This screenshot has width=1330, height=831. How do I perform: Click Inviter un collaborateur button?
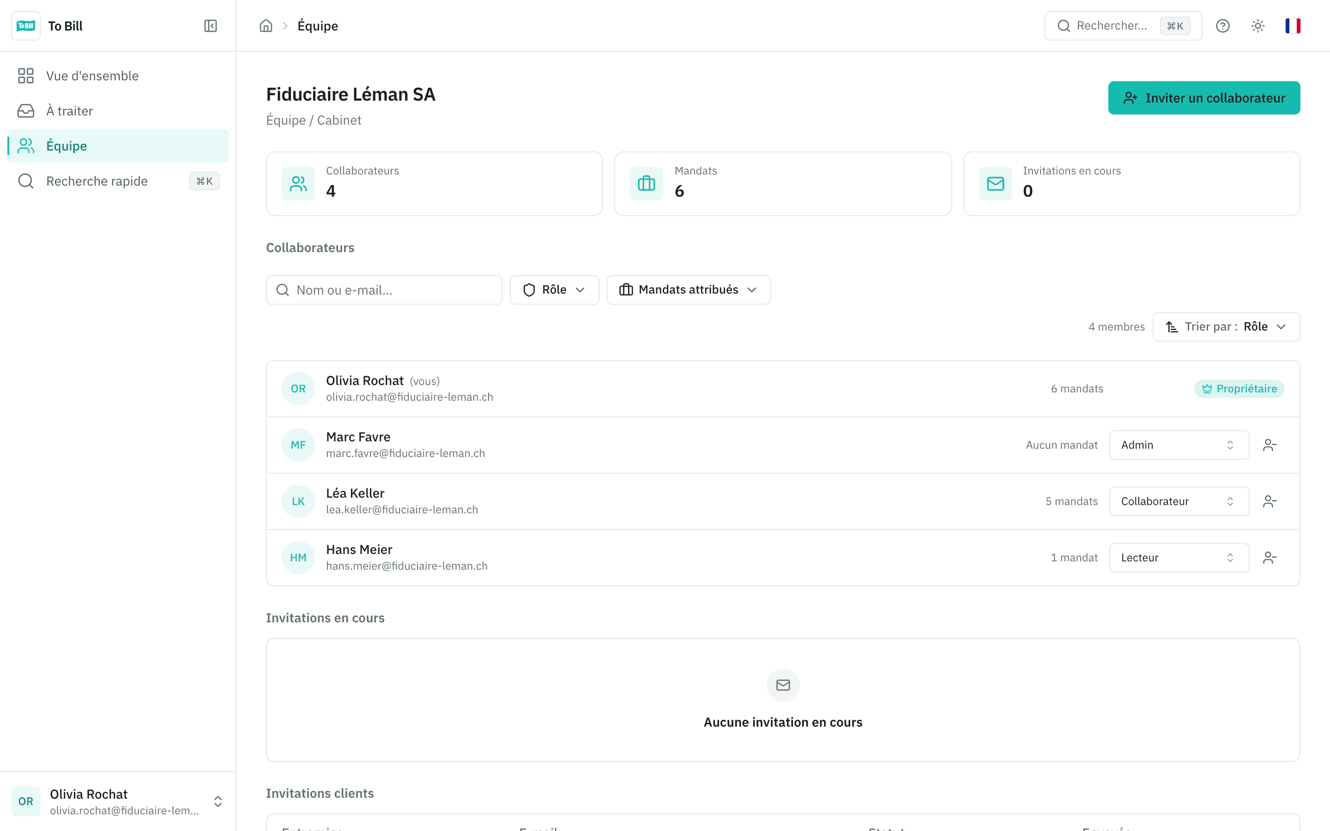click(x=1203, y=98)
